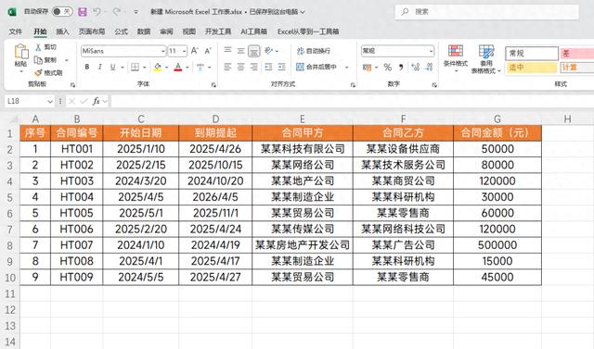Image resolution: width=594 pixels, height=349 pixels.
Task: Align text right
Action: [253, 68]
